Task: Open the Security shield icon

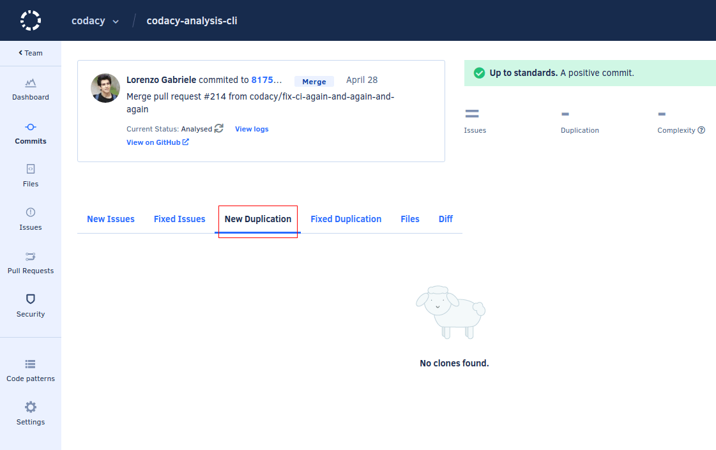Action: 31,299
